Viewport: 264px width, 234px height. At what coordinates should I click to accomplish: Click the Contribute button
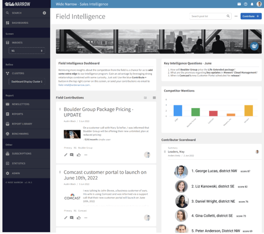click(251, 16)
